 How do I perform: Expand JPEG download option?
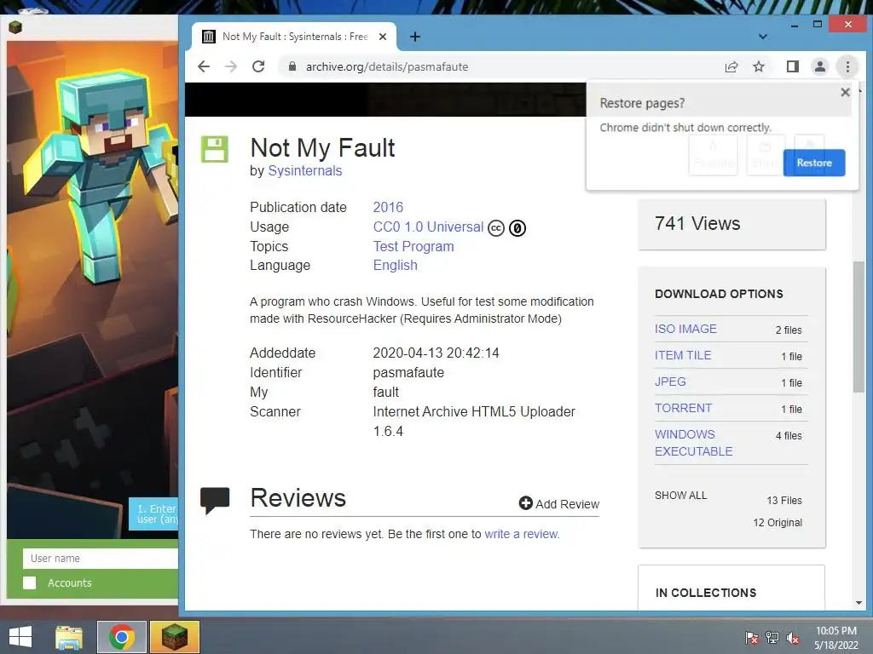pyautogui.click(x=670, y=381)
